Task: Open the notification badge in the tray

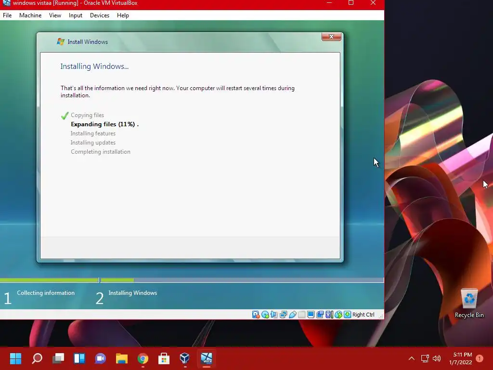Action: pyautogui.click(x=480, y=358)
